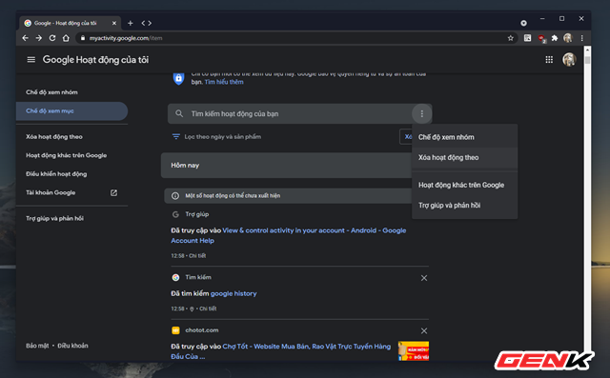This screenshot has height=378, width=610.
Task: Close the Google Hoạt động của tôi tab
Action: pos(114,23)
